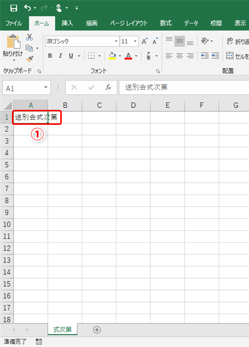Click the 貼り付け paste button

(13, 47)
